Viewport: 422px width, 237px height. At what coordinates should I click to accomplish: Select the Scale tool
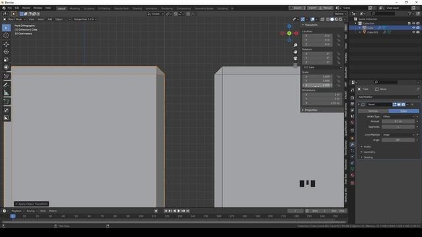coord(6,60)
